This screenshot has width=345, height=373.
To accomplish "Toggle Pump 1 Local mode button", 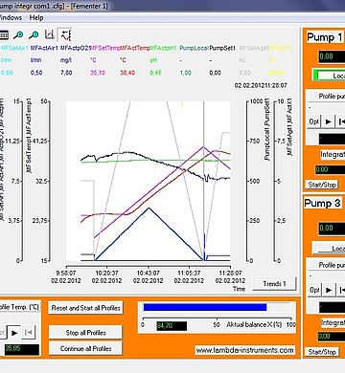I will 329,76.
